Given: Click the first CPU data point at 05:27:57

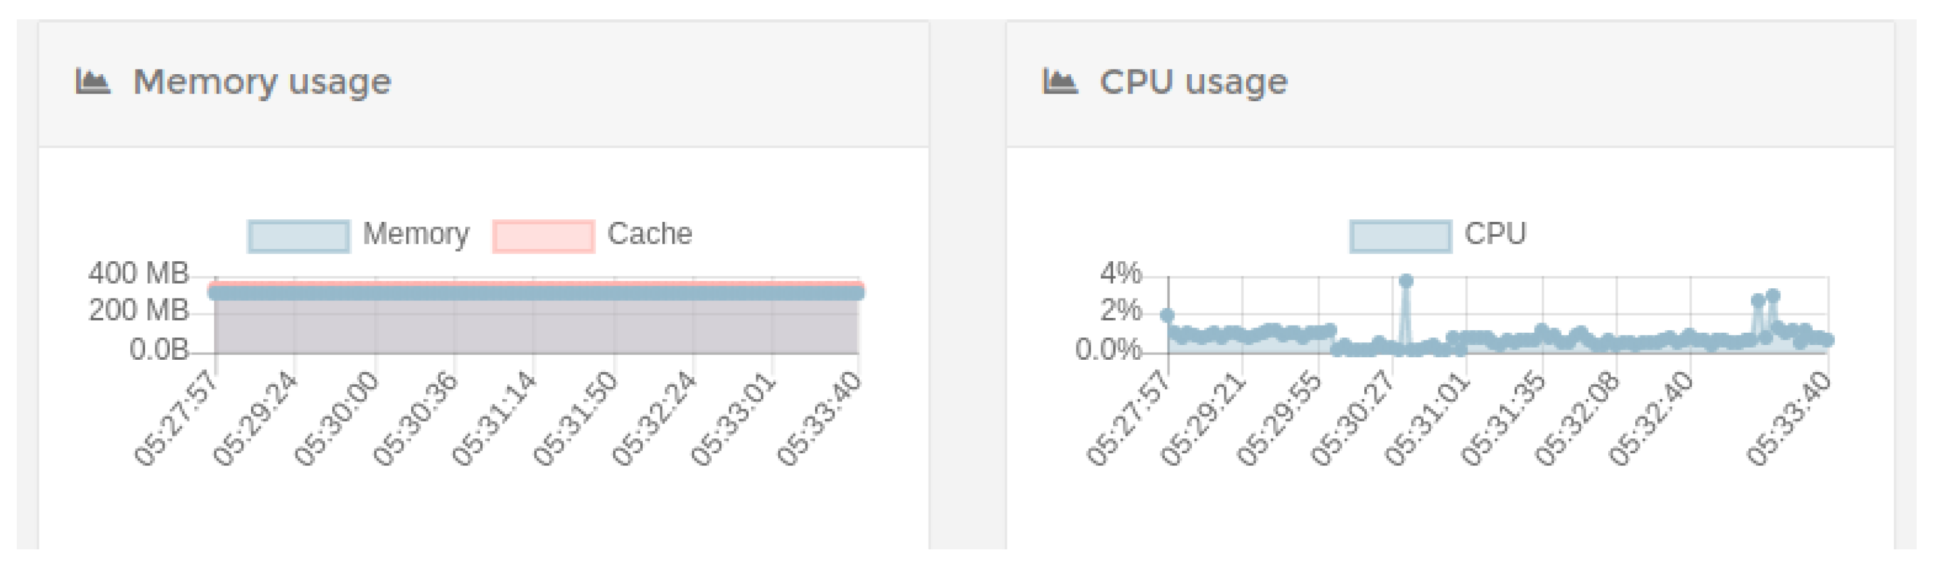Looking at the screenshot, I should [1167, 316].
